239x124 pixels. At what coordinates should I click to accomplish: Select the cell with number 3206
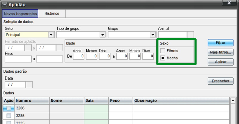[x=32, y=108]
